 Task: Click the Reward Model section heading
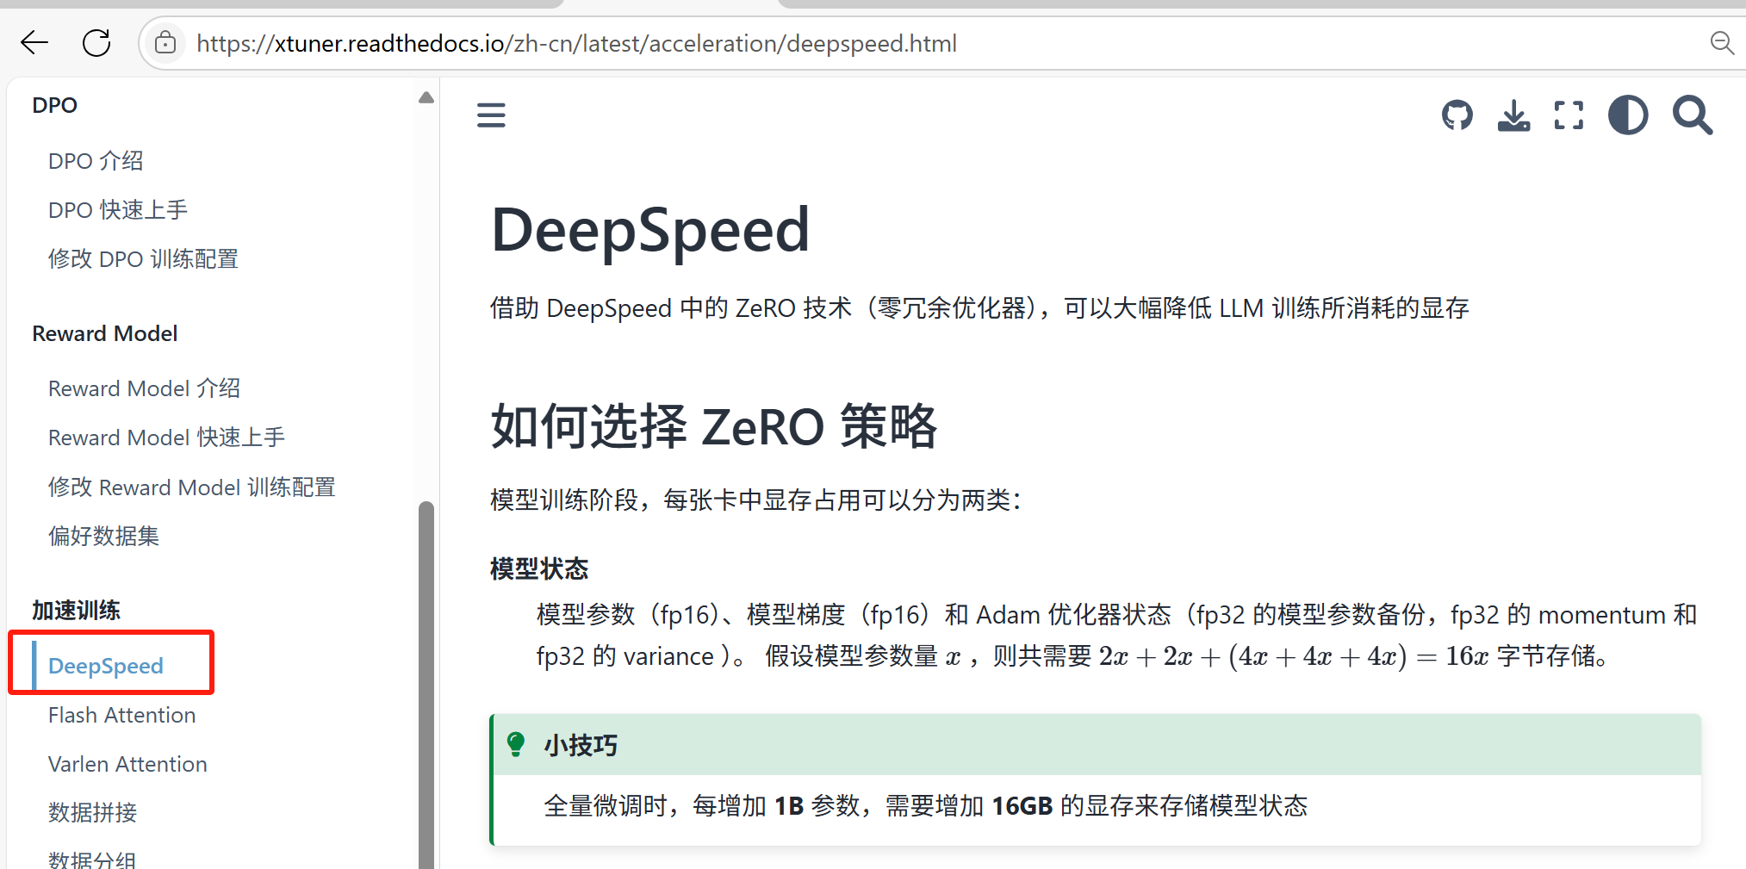[104, 333]
